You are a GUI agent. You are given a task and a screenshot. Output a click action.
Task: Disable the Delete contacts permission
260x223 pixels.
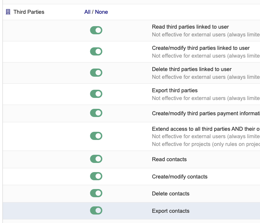96,193
